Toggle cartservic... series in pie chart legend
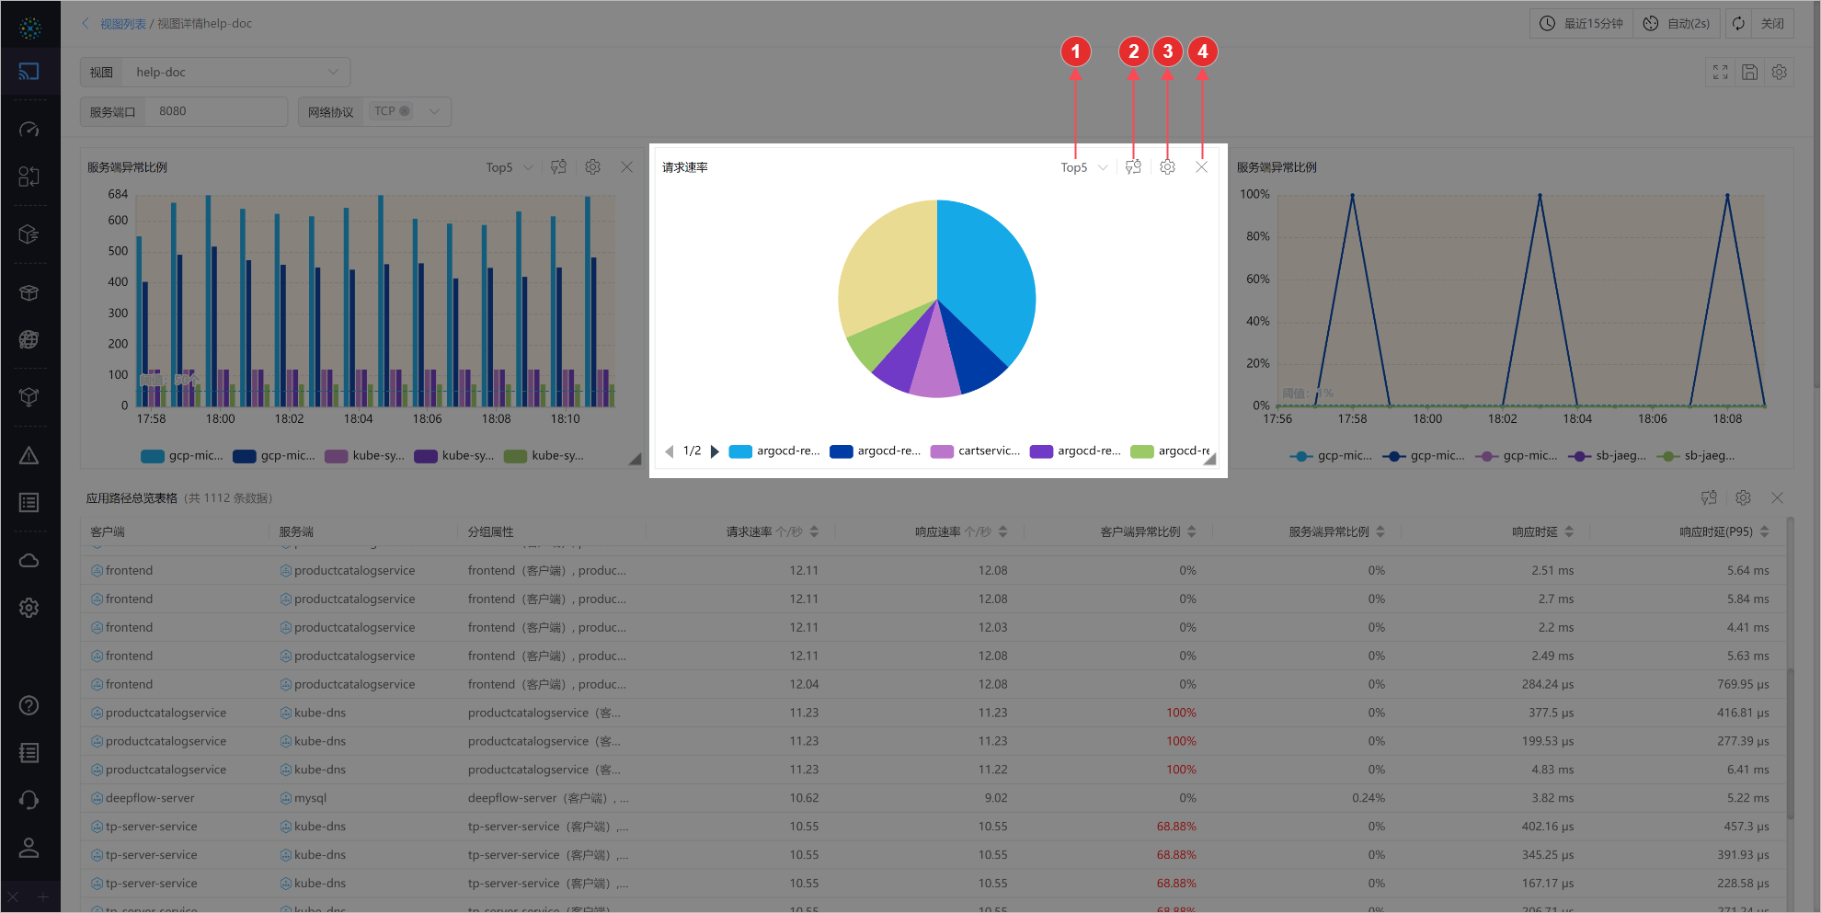Viewport: 1821px width, 913px height. pos(976,451)
